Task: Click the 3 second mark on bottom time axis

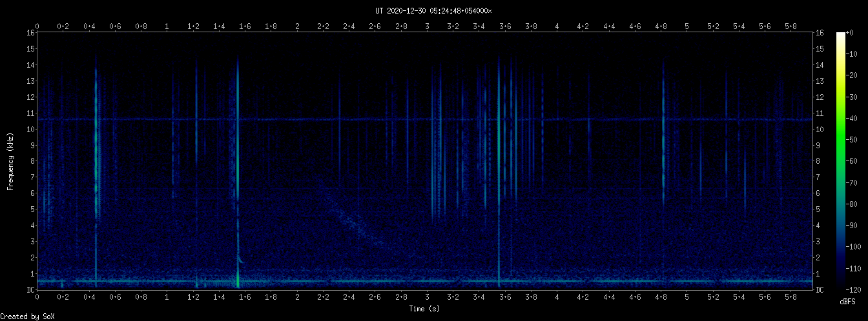Action: point(427,297)
